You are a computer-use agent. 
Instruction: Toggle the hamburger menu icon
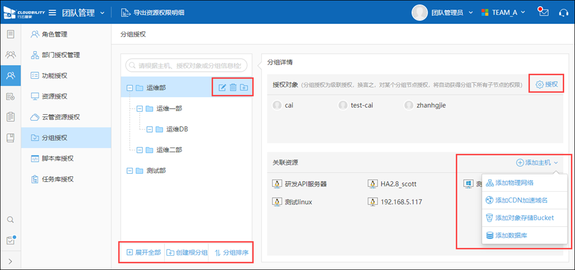click(53, 13)
